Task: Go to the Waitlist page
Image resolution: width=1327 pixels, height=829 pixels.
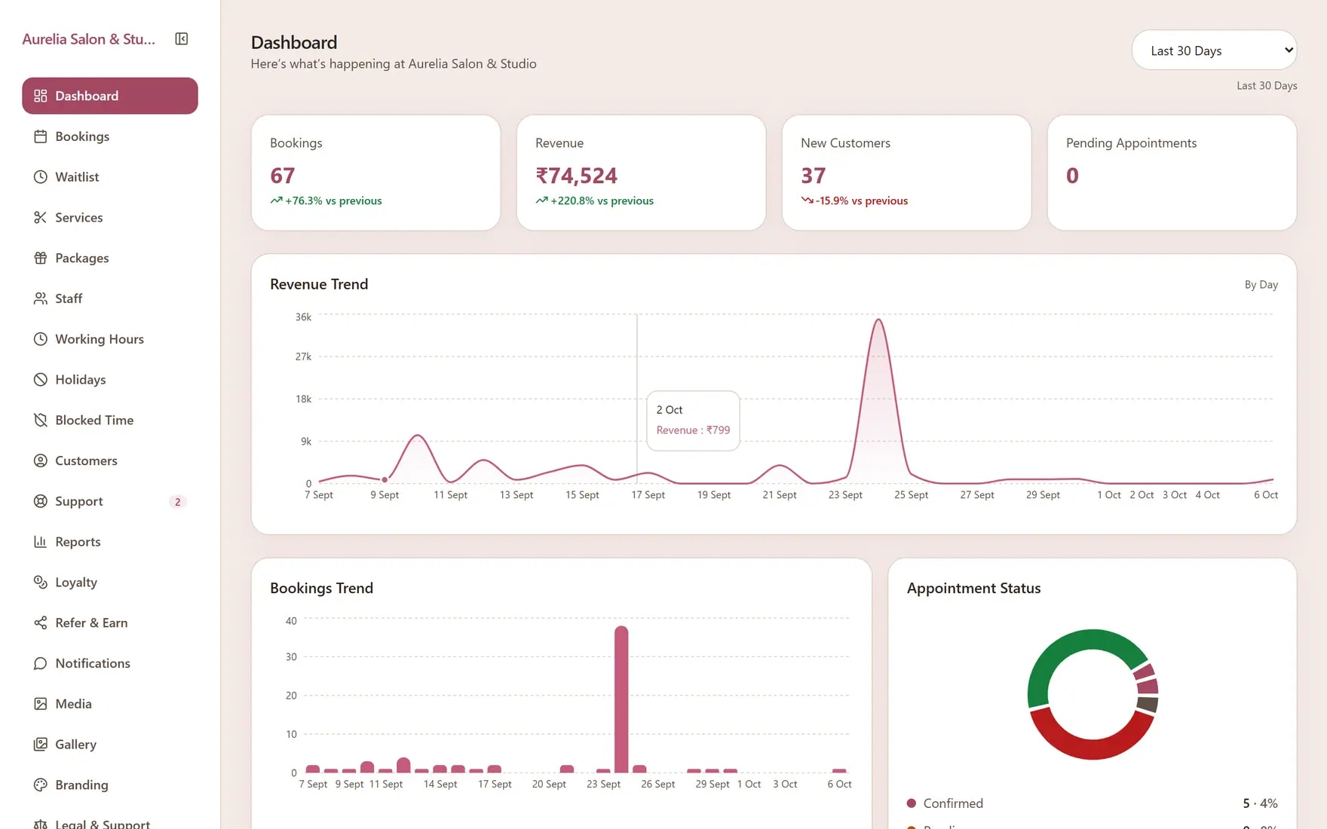Action: pos(110,177)
